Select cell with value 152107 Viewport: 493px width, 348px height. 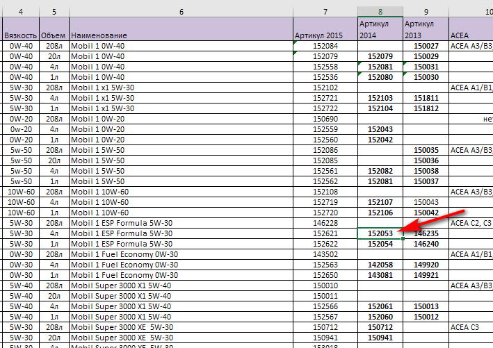(380, 202)
